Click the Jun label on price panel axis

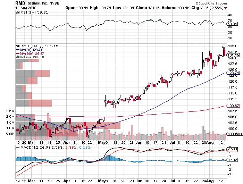[139, 142]
